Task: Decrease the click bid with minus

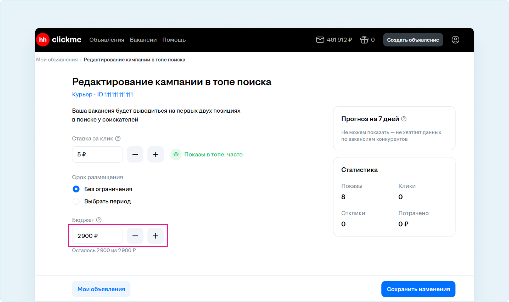Action: (135, 155)
